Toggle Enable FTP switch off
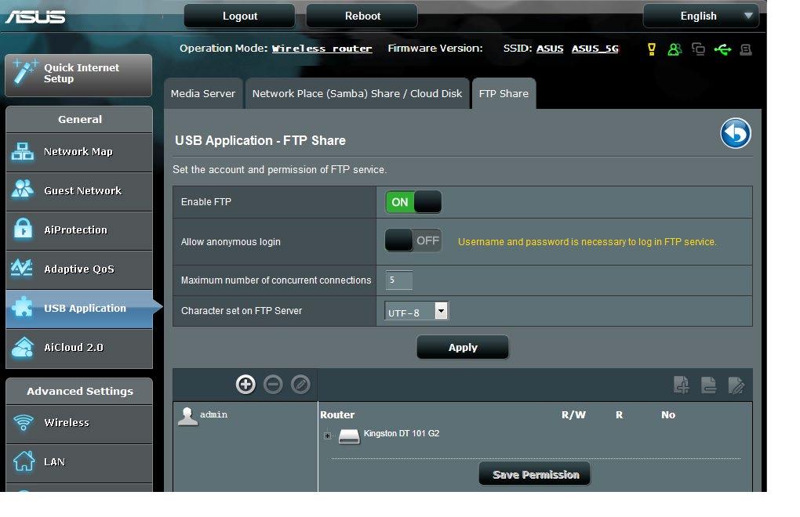 (413, 202)
